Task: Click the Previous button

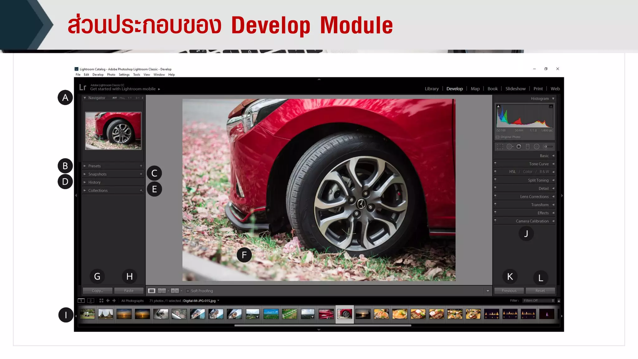Action: (x=509, y=291)
